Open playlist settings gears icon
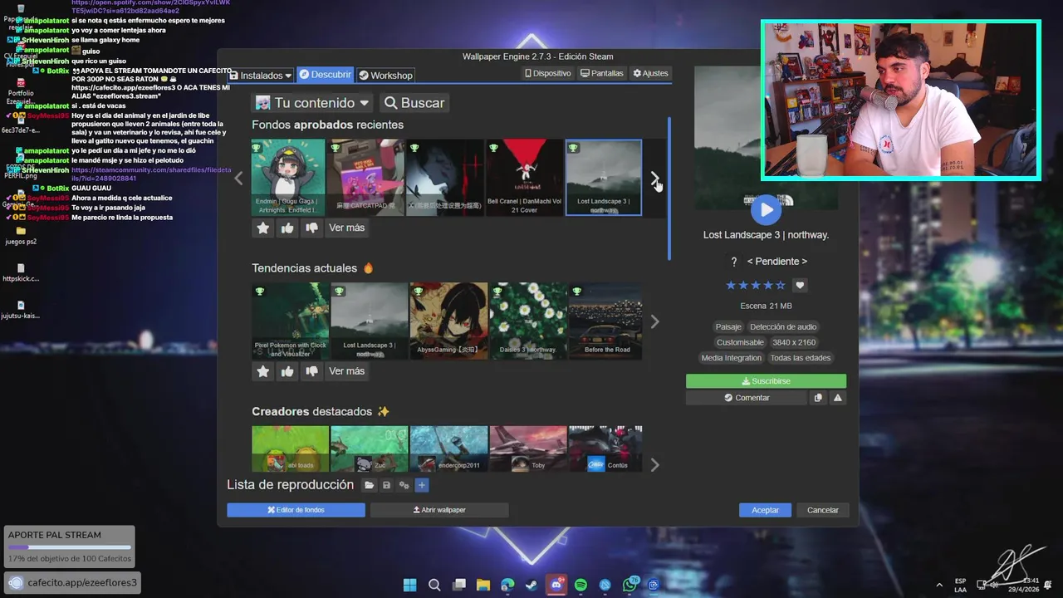Viewport: 1063px width, 598px height. tap(404, 485)
